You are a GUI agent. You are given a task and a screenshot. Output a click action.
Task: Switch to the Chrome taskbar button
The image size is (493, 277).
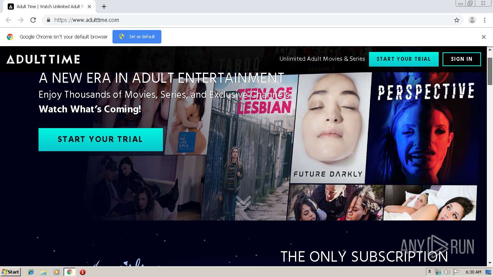pyautogui.click(x=69, y=272)
